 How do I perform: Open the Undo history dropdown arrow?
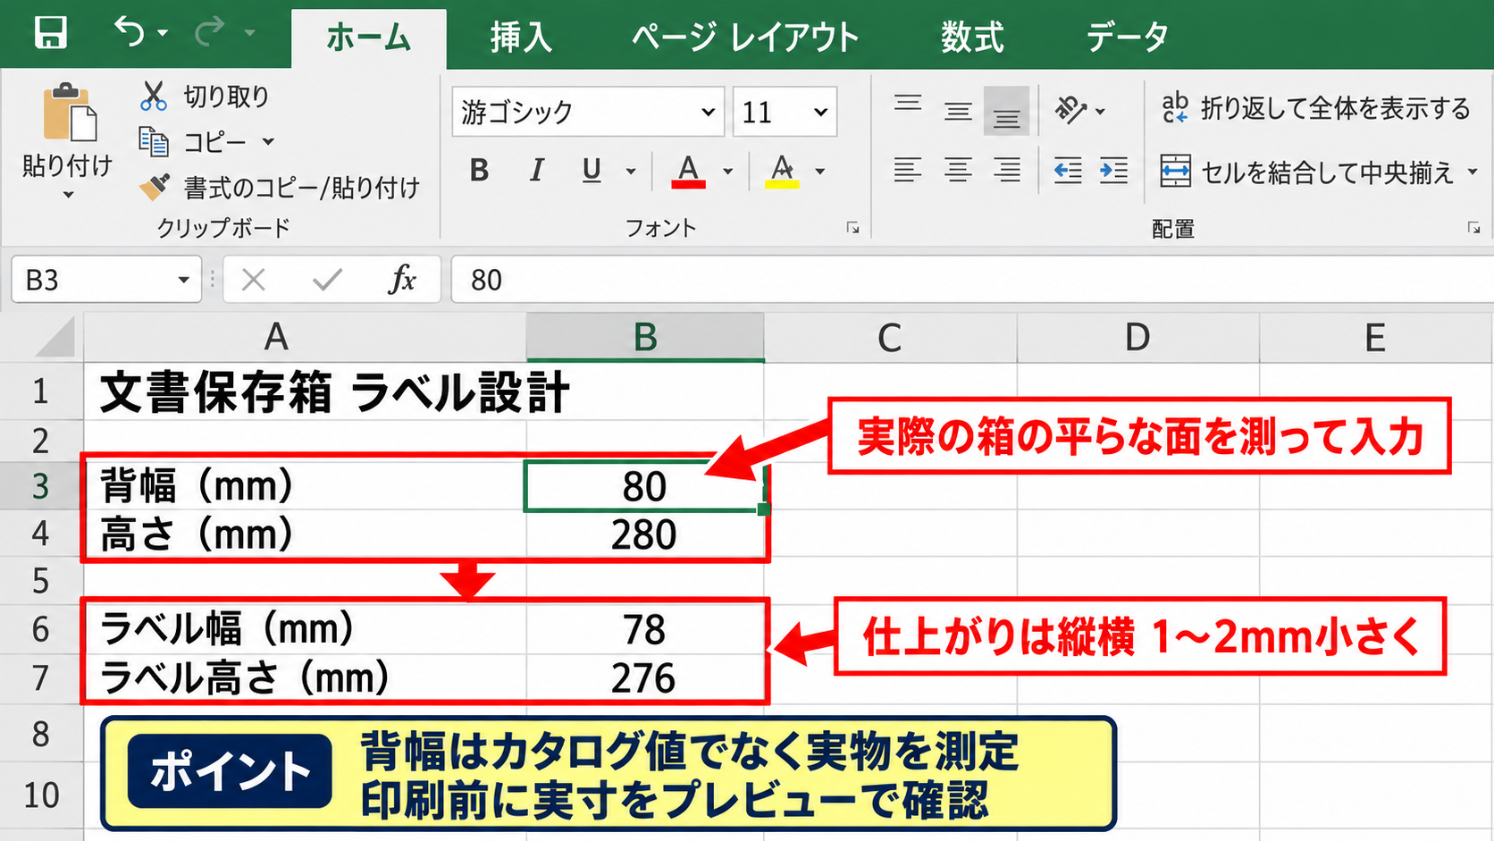163,33
